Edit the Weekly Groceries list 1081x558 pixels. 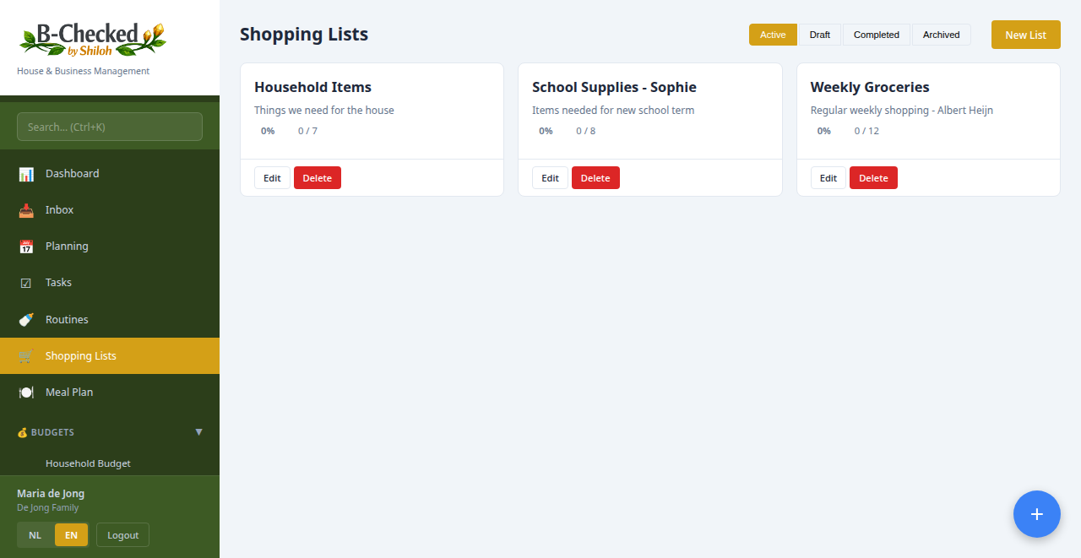coord(828,177)
